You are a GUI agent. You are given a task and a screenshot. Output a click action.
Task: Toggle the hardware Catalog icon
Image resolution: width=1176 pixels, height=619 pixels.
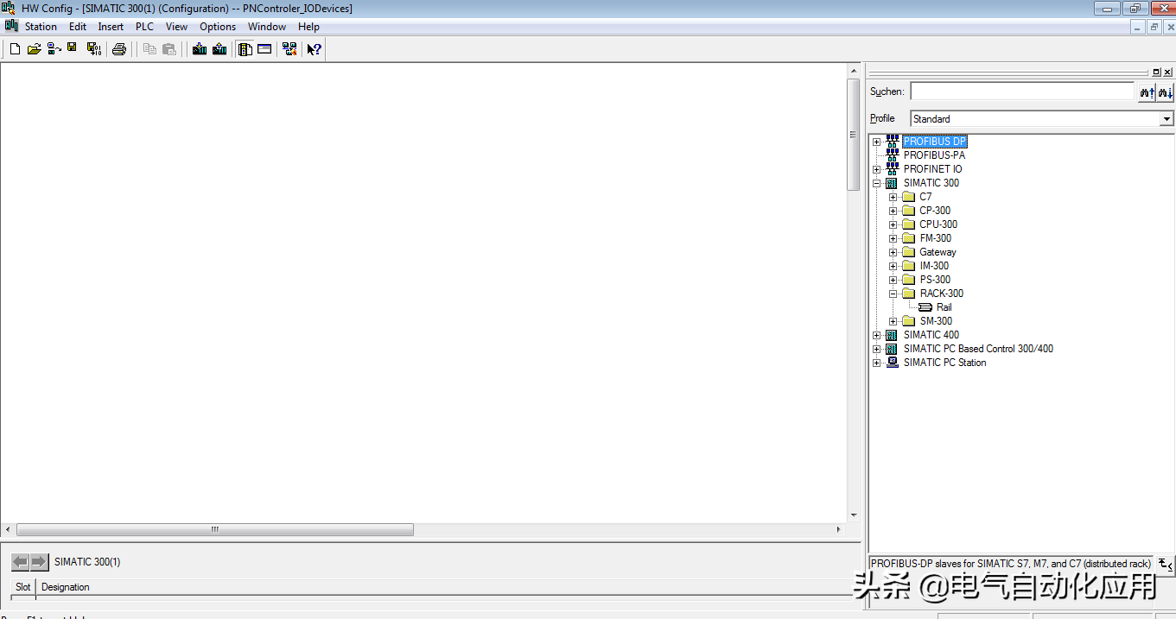coord(245,49)
